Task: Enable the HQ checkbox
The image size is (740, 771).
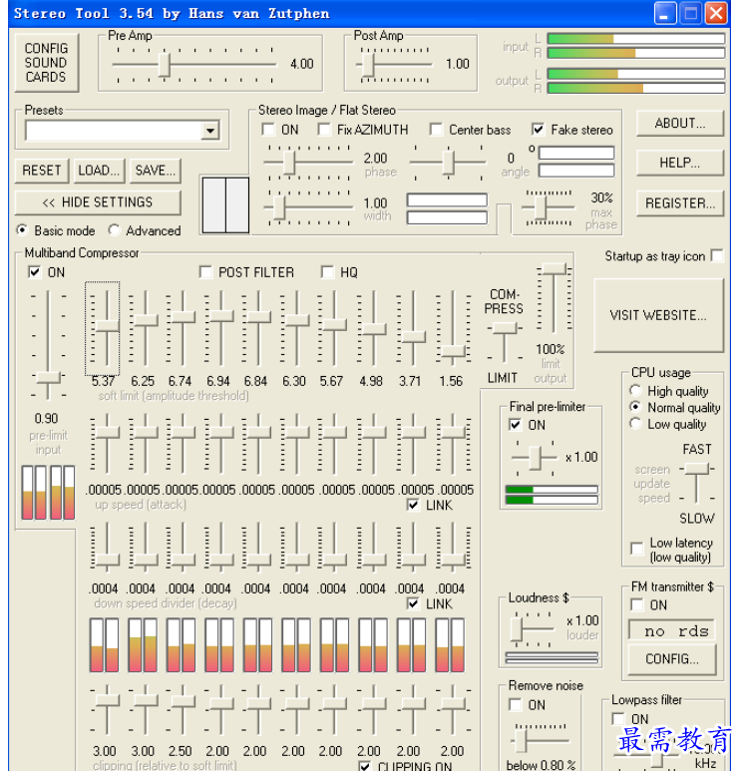Action: pos(327,272)
